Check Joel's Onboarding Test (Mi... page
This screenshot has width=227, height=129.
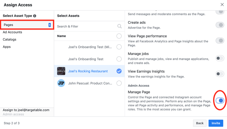coord(119,47)
